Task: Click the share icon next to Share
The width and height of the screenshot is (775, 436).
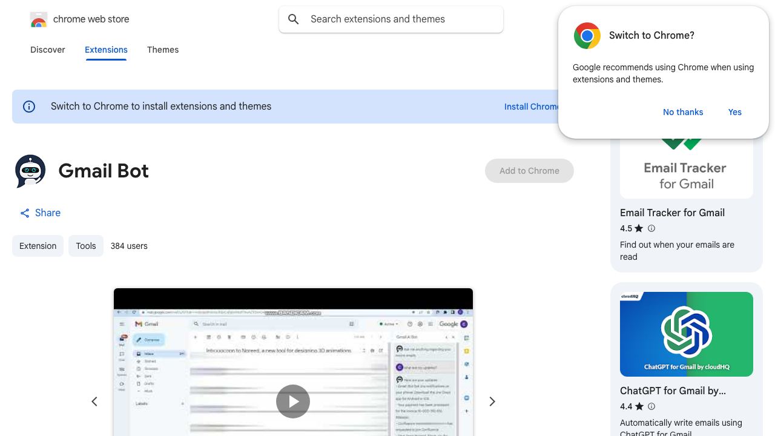Action: [x=25, y=213]
